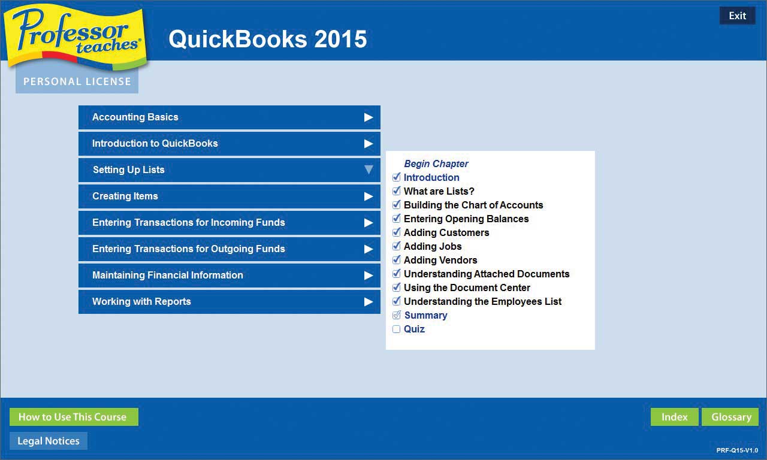The width and height of the screenshot is (767, 460).
Task: Toggle the Summary checkbox
Action: (396, 315)
